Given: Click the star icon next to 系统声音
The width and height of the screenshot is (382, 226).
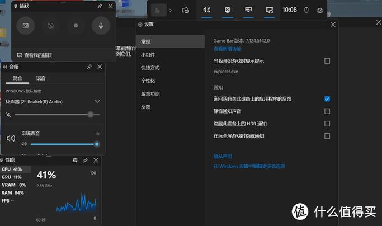Looking at the screenshot, I should [98, 133].
